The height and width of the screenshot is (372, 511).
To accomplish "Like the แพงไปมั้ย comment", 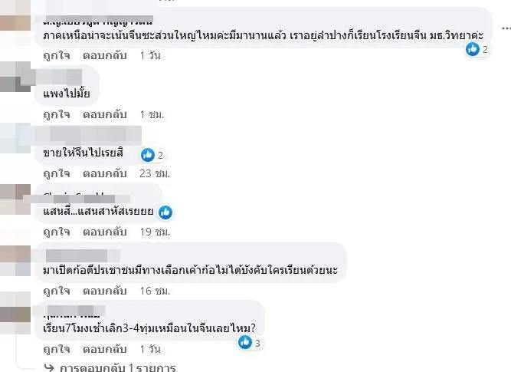I will coord(56,114).
